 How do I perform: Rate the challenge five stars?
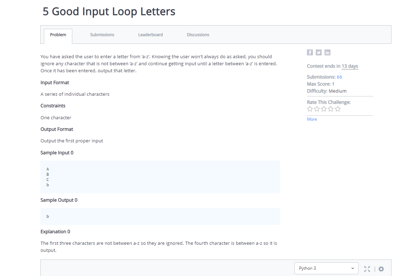point(338,109)
